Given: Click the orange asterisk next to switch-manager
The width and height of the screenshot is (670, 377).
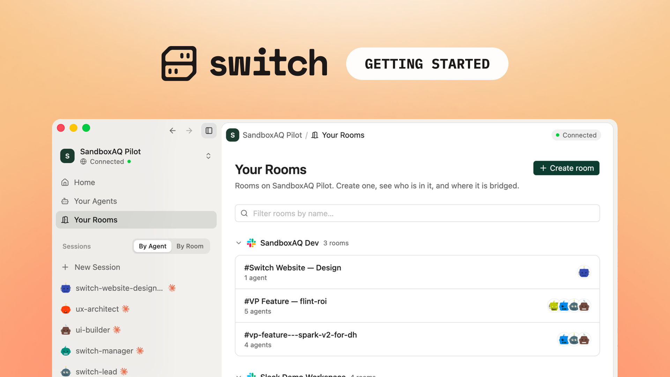Looking at the screenshot, I should click(140, 351).
